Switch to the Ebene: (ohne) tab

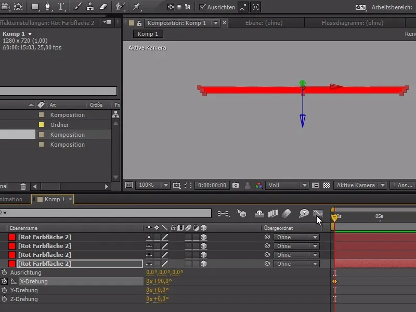pos(264,23)
